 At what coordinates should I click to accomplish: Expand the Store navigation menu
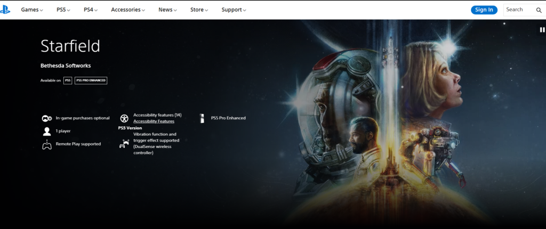click(x=199, y=10)
